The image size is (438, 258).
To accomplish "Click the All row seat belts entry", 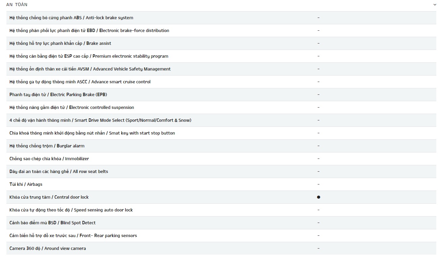I will (x=221, y=171).
